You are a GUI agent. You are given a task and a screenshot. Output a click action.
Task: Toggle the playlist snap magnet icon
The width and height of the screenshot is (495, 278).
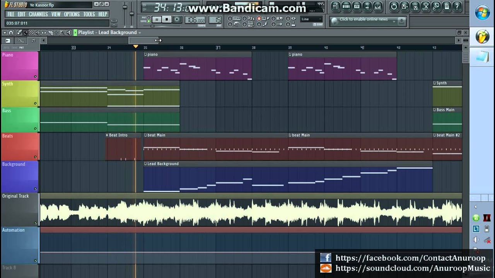(x=11, y=32)
